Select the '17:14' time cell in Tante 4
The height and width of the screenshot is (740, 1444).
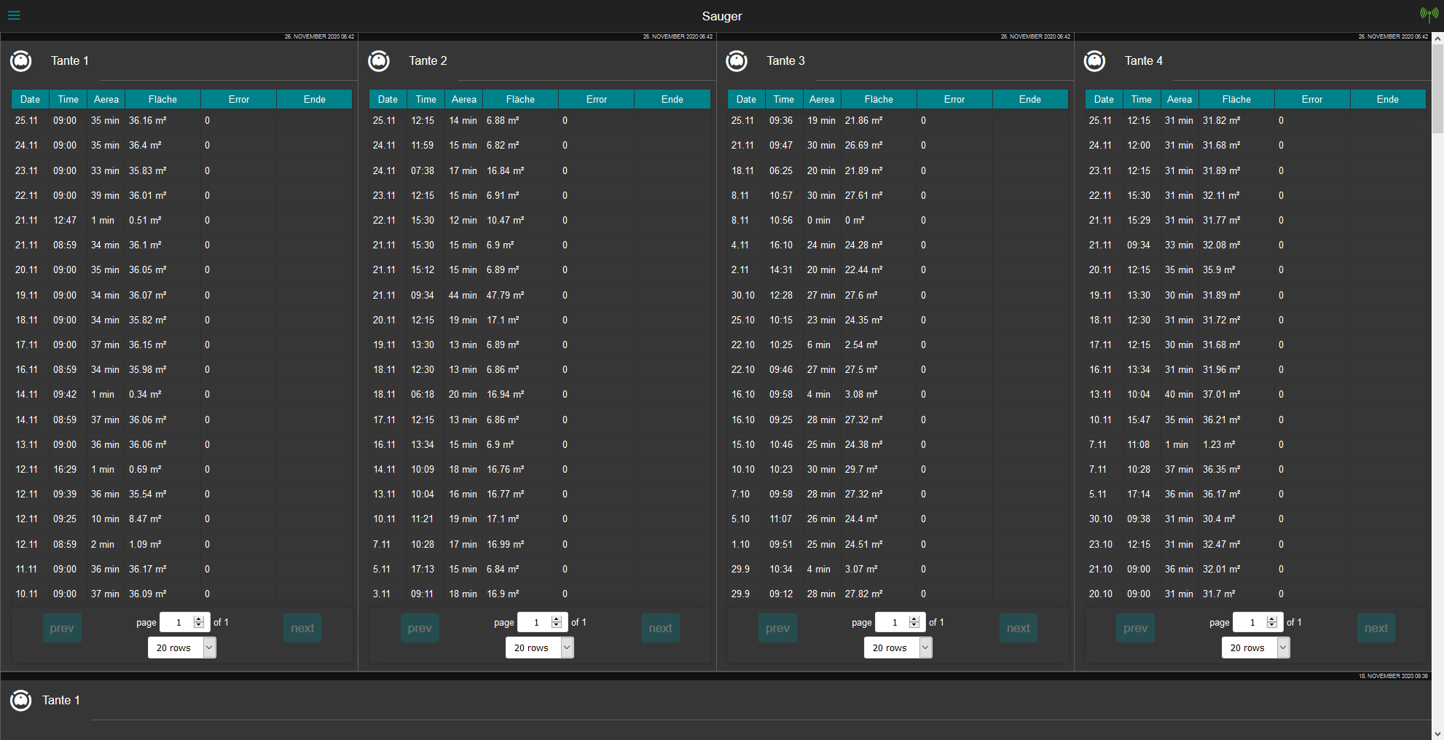pos(1139,494)
